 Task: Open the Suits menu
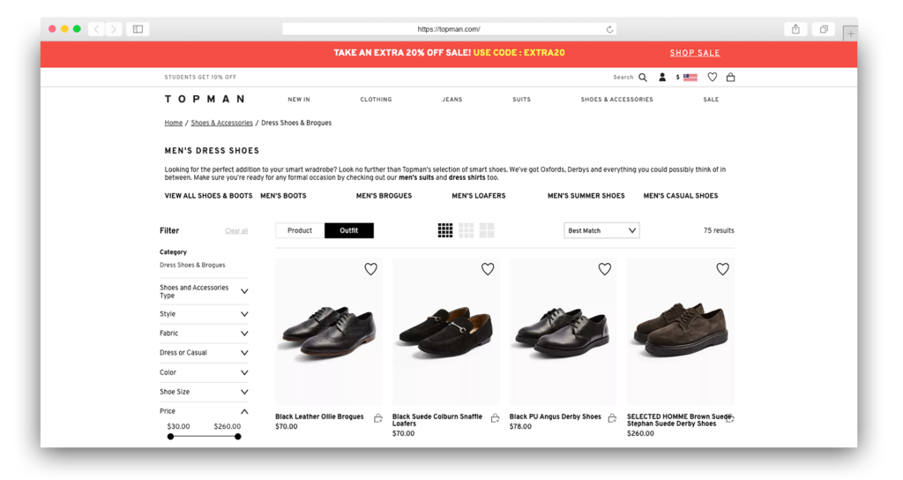pyautogui.click(x=522, y=100)
